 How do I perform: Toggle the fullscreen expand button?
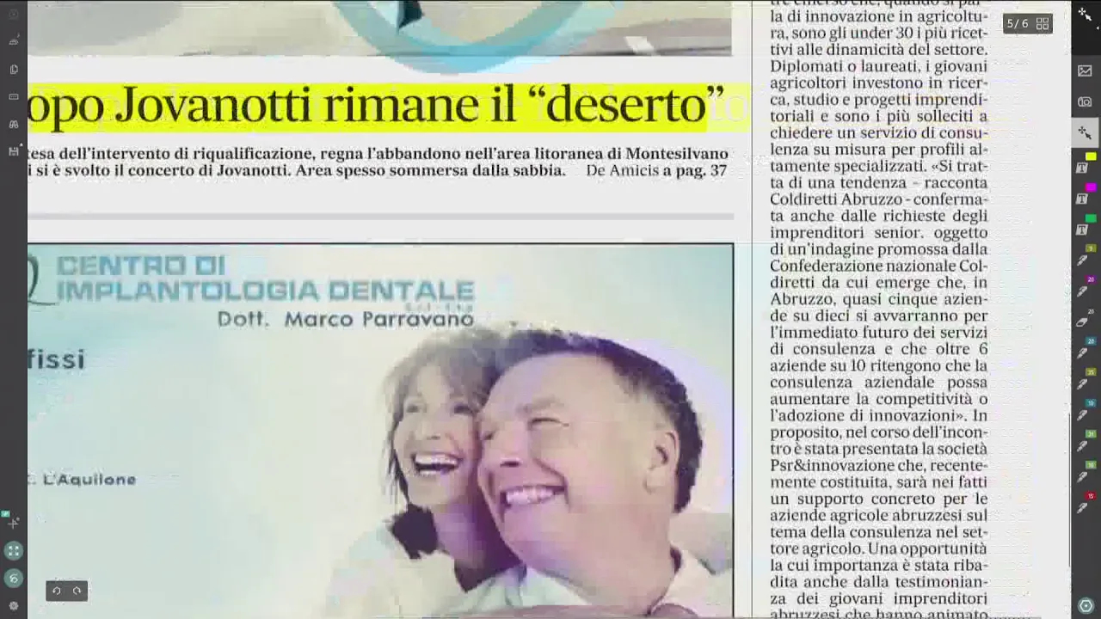(13, 551)
